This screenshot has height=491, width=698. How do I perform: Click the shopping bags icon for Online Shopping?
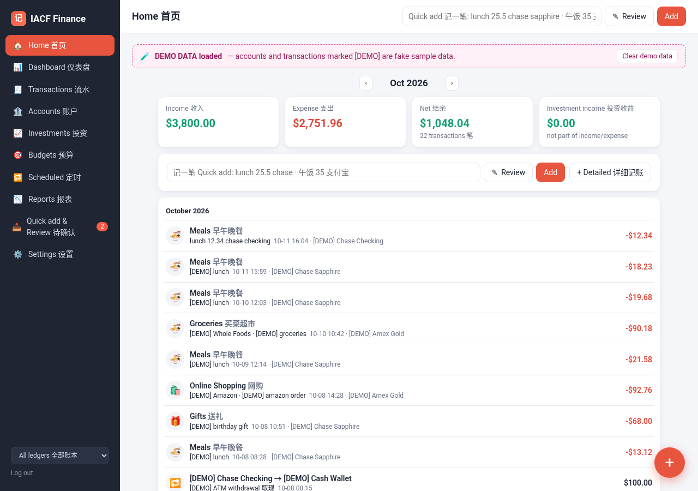175,390
